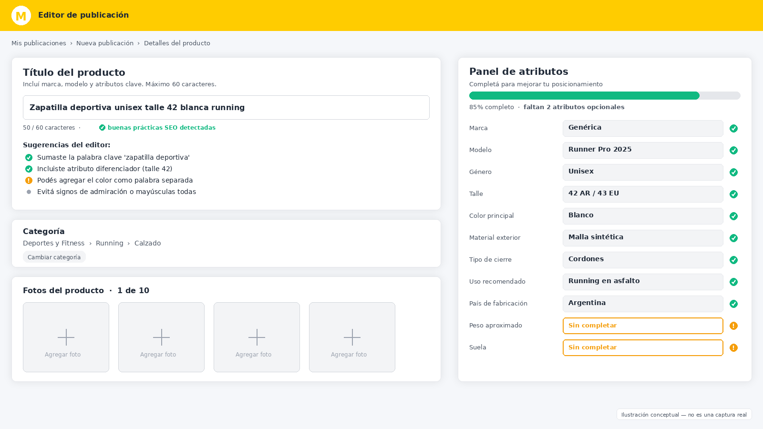Click the green check icon for Género

[x=734, y=173]
